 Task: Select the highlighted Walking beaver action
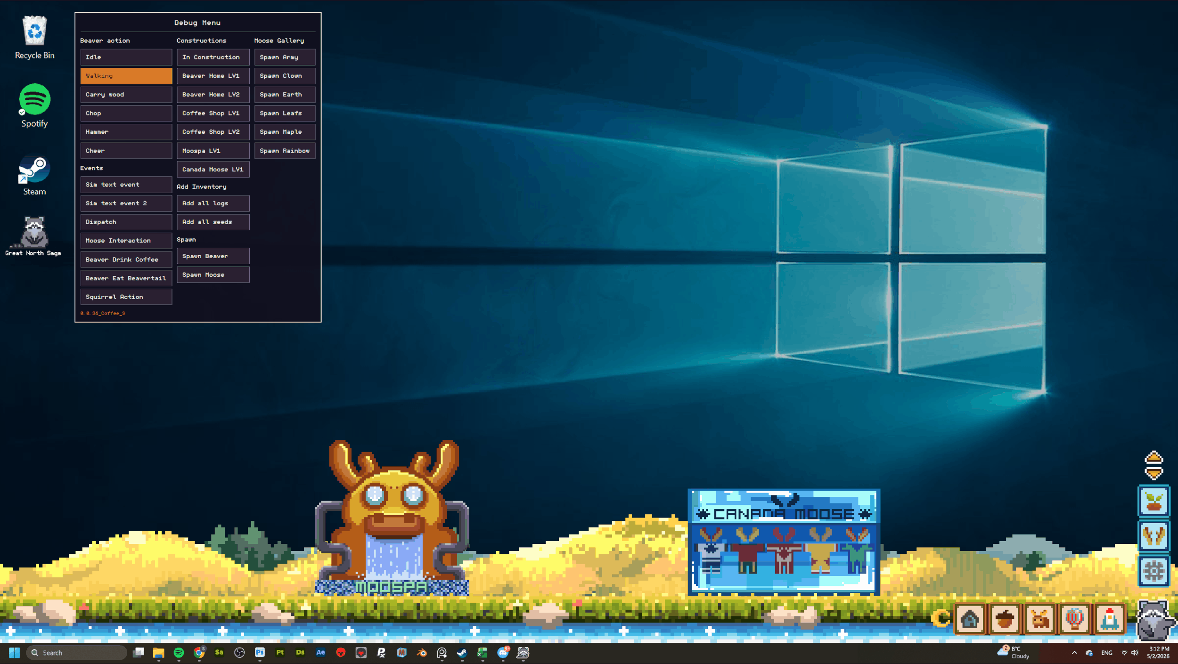click(126, 76)
